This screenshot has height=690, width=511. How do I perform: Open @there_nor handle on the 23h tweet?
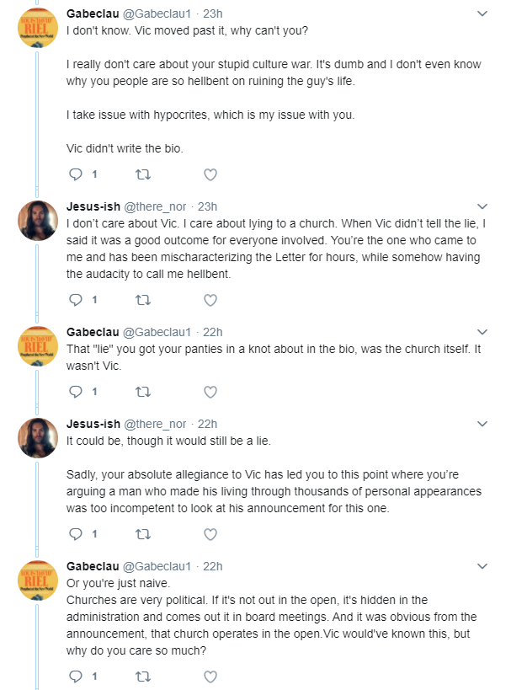coord(155,206)
